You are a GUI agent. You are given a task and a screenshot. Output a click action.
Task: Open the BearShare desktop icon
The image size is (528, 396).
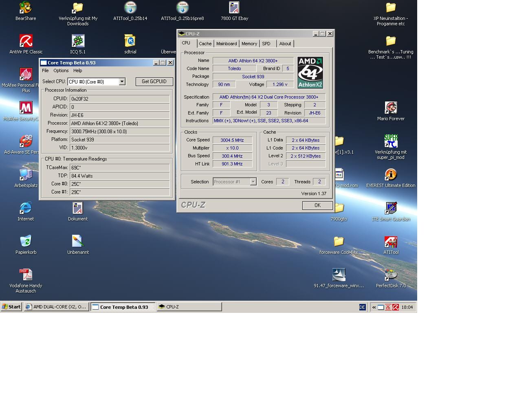[x=26, y=7]
